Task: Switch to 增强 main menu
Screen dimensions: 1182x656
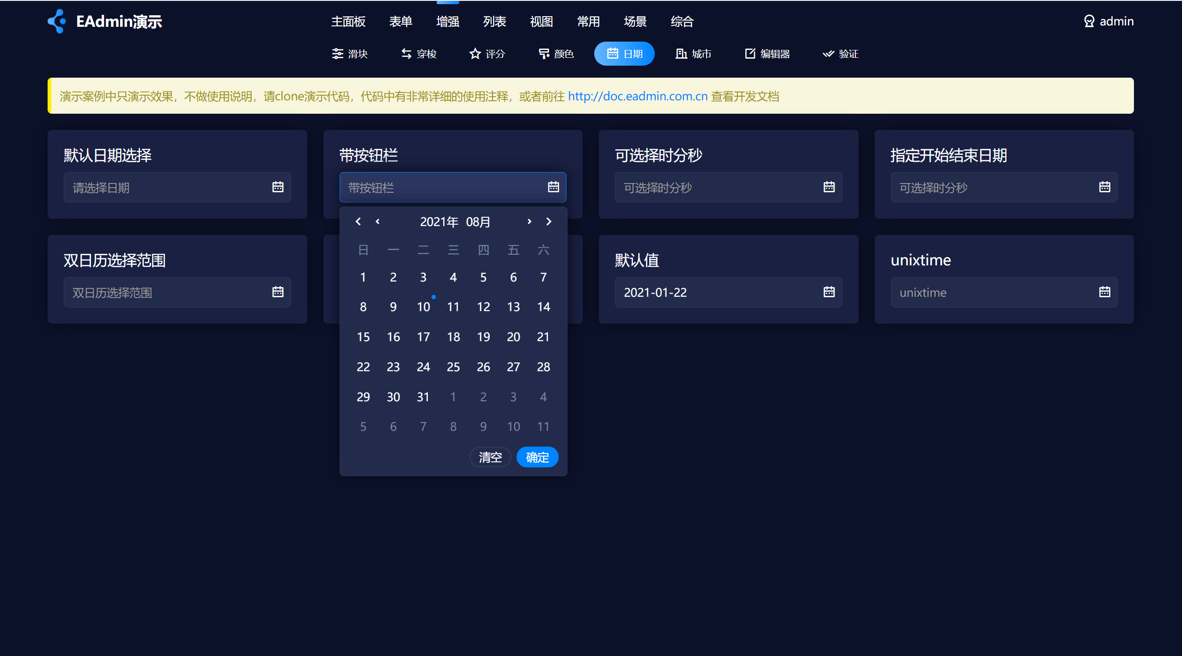Action: tap(448, 21)
